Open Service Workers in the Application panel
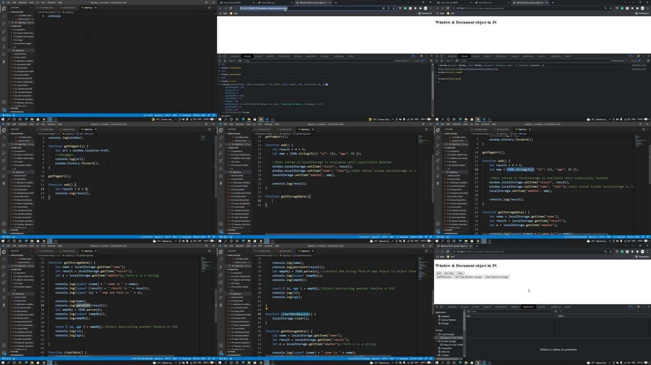The image size is (651, 365). click(448, 320)
